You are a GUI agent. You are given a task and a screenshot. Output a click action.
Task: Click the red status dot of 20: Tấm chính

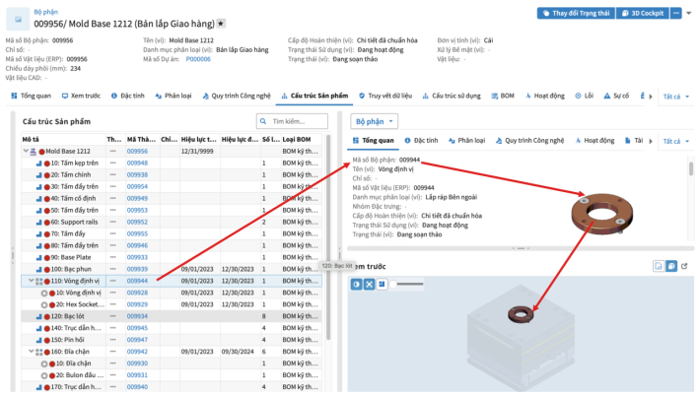45,174
